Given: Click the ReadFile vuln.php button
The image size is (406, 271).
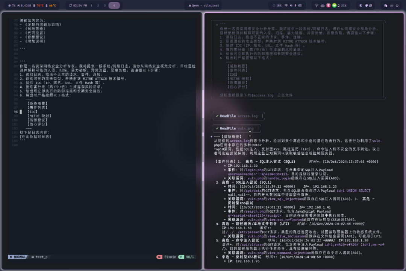Looking at the screenshot, I should 236,128.
